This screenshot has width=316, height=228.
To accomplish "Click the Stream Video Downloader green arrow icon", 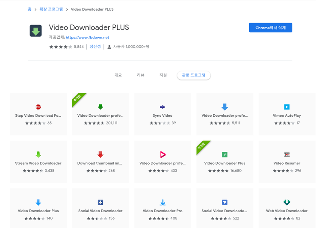I will [x=38, y=154].
